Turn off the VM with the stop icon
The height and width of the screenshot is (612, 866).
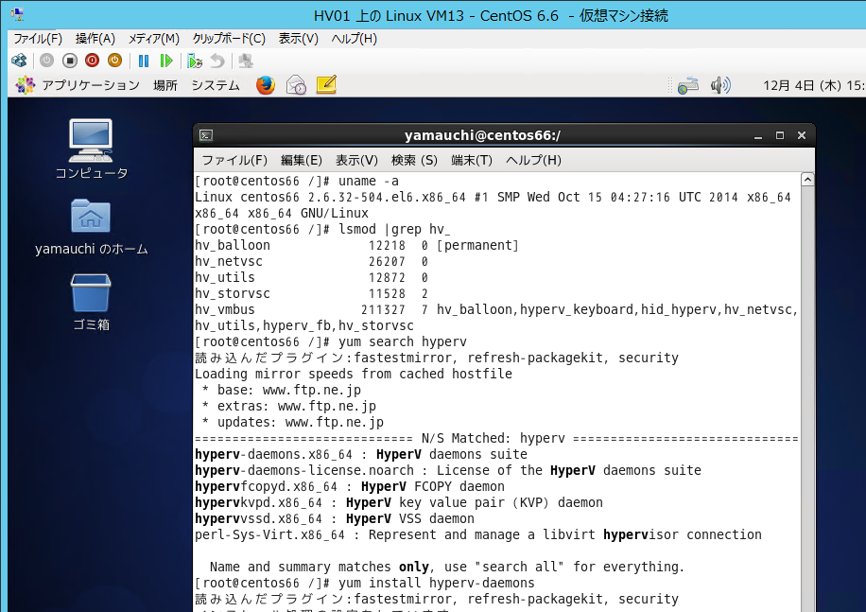(x=70, y=61)
